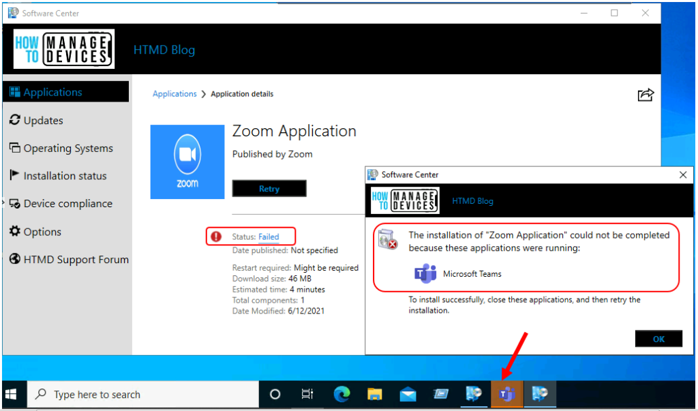Click the Applications breadcrumb link

click(x=174, y=94)
